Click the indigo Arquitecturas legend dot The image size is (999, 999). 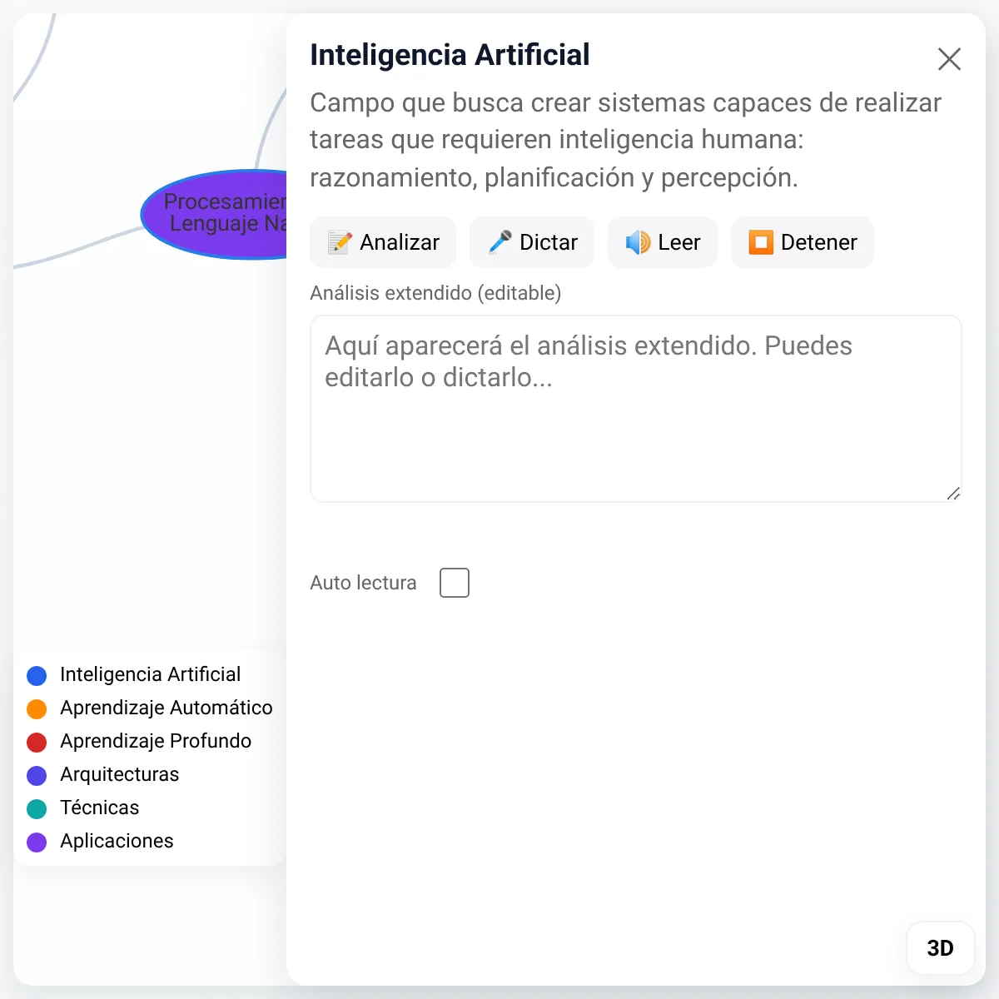point(37,775)
